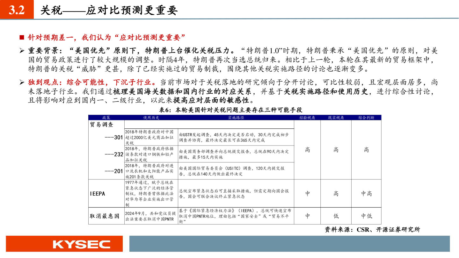
Task: Click the 实施路径 column header
Action: click(x=236, y=118)
